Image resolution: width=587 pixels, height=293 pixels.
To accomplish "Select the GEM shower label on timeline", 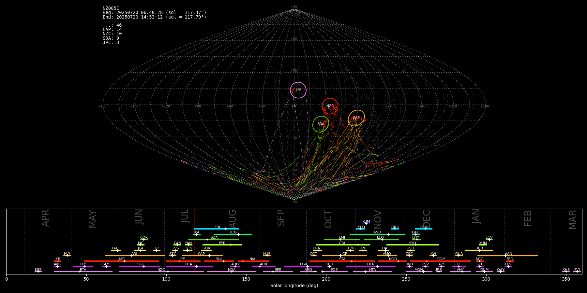I will 424,227.
